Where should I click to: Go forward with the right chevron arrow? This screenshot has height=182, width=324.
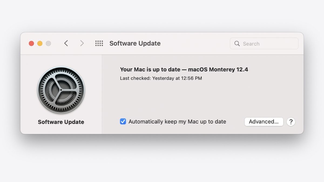[x=82, y=43]
